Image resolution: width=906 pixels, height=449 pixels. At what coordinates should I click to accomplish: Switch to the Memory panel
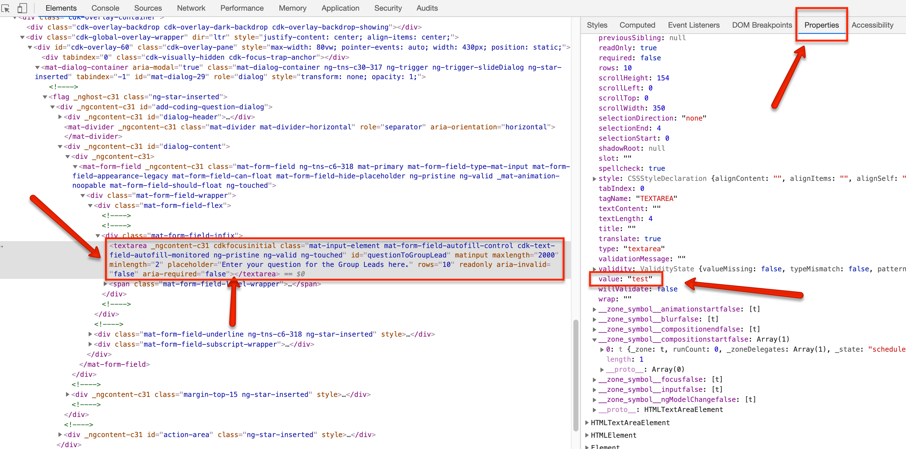[292, 8]
